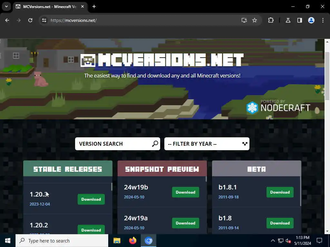Close the MCVersions.net tab
The image size is (330, 247).
pos(82,6)
